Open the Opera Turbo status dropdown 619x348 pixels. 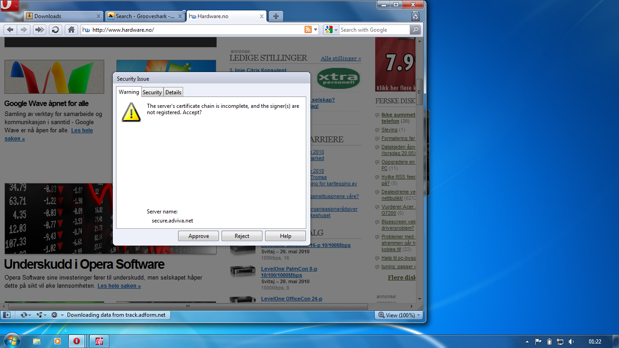pos(57,315)
